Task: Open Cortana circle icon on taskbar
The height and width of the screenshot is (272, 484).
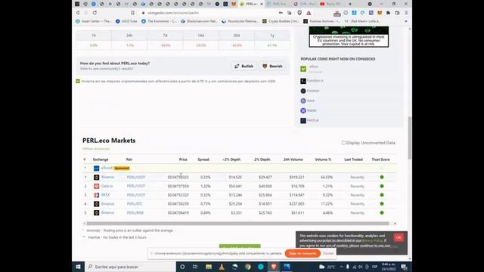Action: pyautogui.click(x=182, y=267)
